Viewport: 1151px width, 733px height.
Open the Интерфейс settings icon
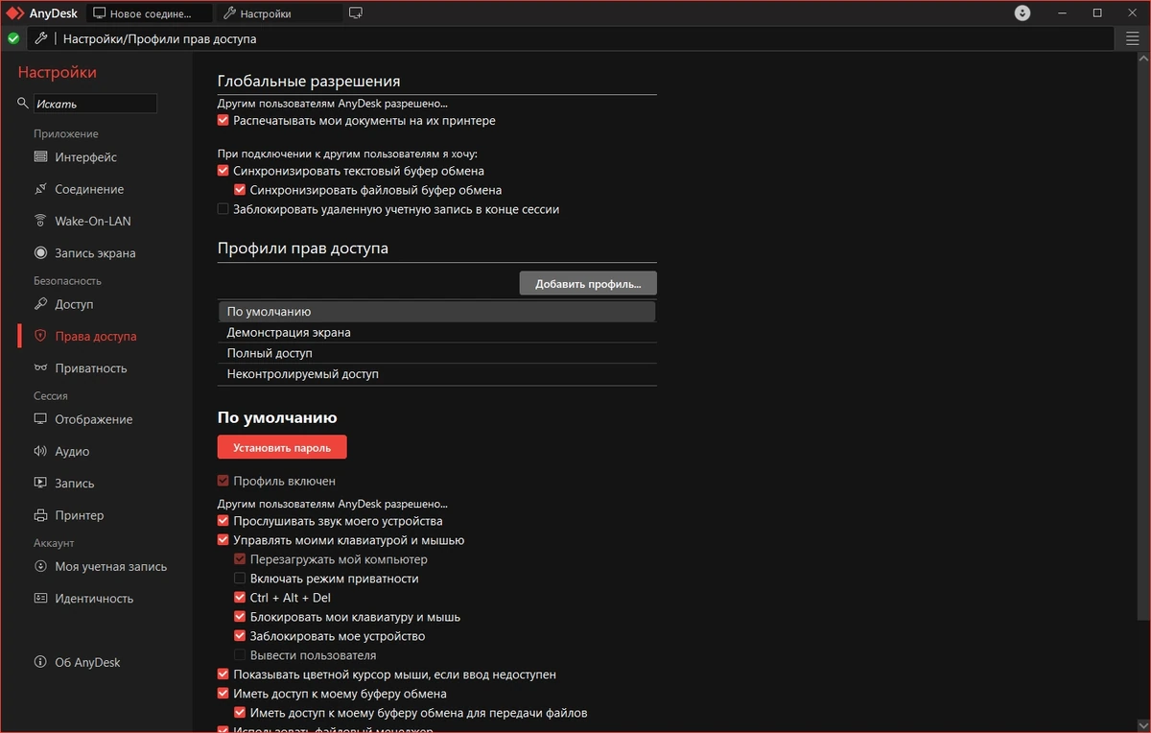coord(40,156)
